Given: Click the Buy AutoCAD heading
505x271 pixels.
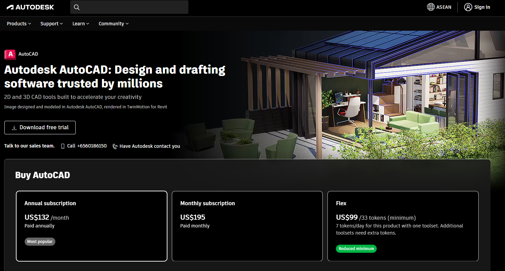Looking at the screenshot, I should [x=43, y=175].
